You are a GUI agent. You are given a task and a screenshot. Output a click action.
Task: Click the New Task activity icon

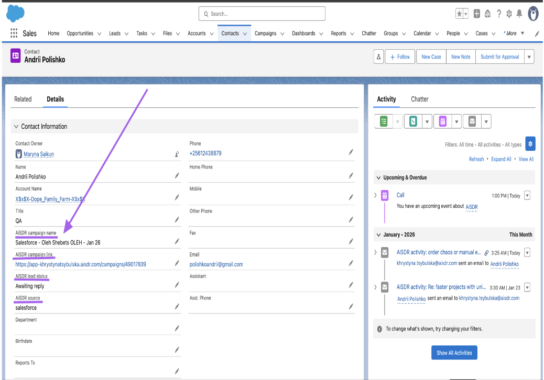click(384, 121)
